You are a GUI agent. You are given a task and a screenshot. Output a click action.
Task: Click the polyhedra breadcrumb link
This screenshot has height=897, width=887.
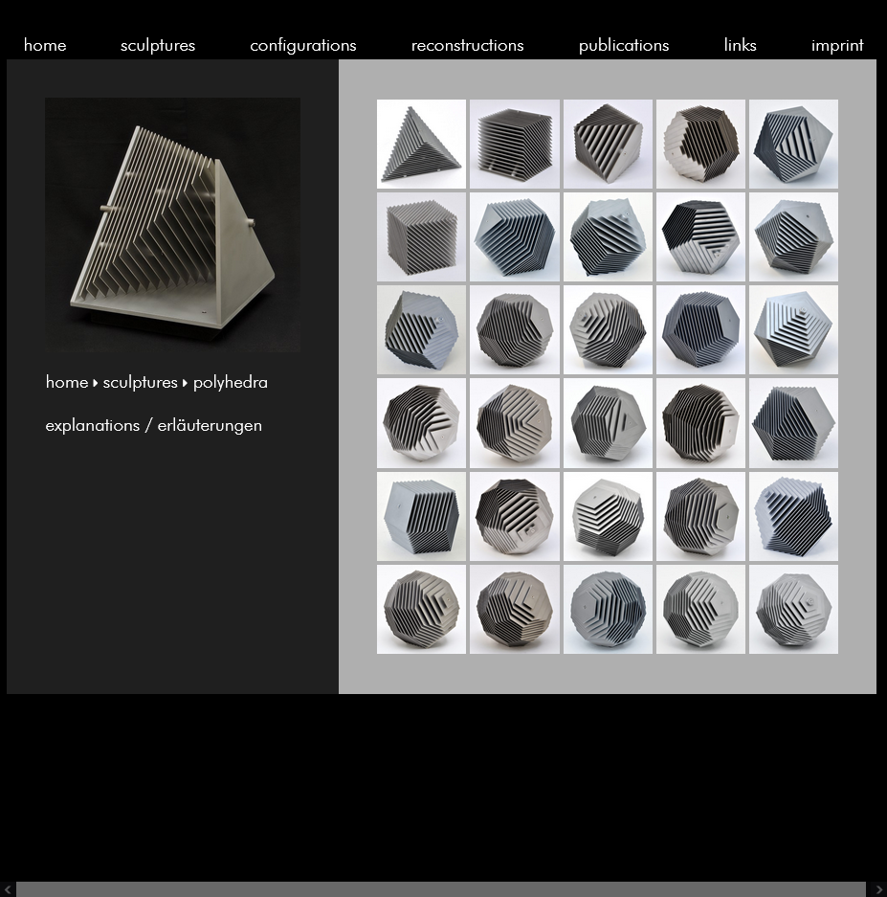point(230,382)
